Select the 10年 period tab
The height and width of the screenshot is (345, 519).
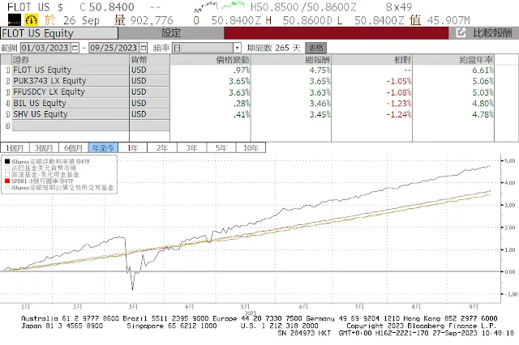click(x=251, y=147)
